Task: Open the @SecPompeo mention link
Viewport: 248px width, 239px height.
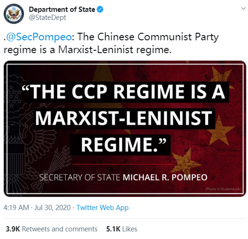Action: click(x=39, y=37)
